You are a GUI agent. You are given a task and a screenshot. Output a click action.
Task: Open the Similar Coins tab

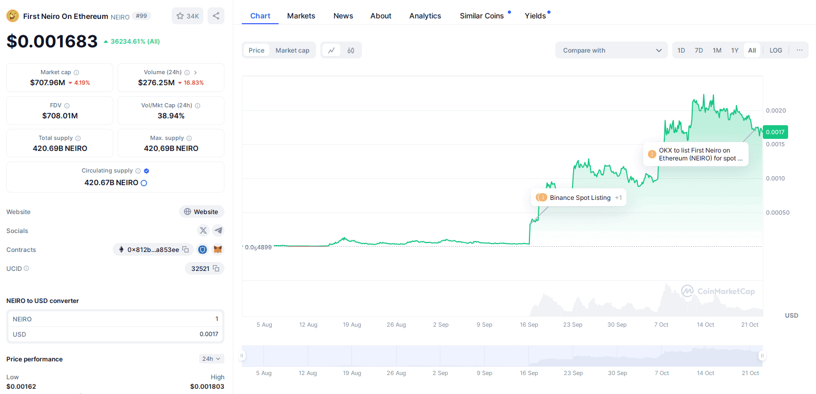pos(482,16)
